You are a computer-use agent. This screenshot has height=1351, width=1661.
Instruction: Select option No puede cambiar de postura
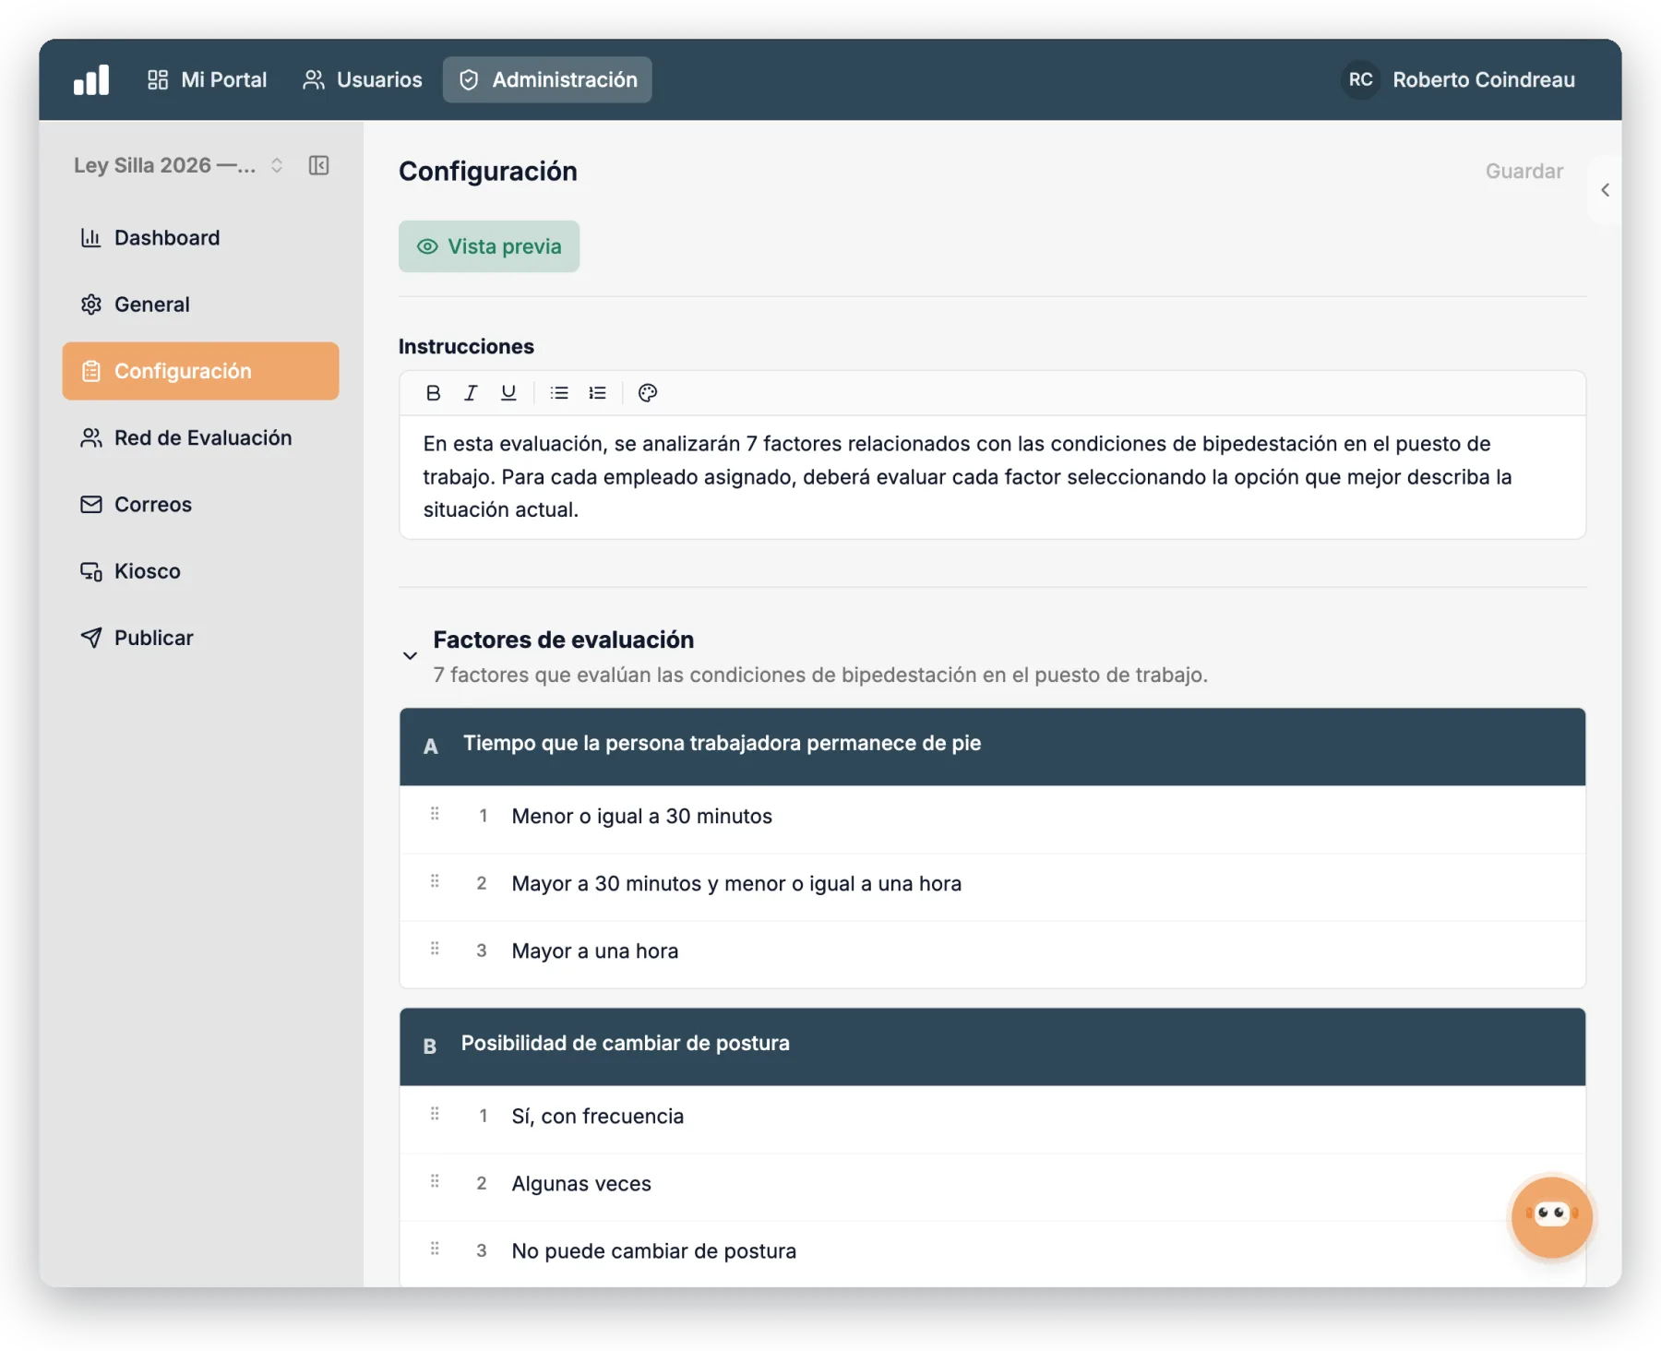pos(993,1253)
